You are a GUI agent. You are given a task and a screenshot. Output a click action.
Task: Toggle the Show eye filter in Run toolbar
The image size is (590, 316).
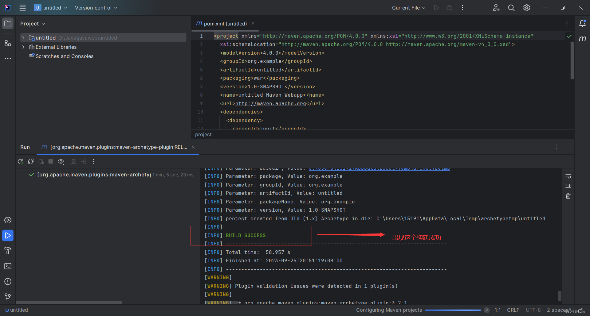tap(61, 161)
